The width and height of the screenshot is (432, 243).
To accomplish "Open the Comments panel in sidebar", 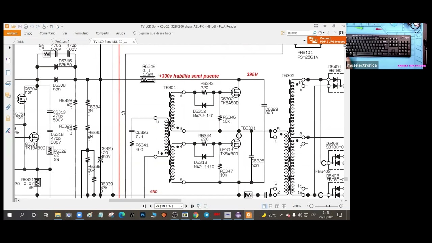I will 8,96.
